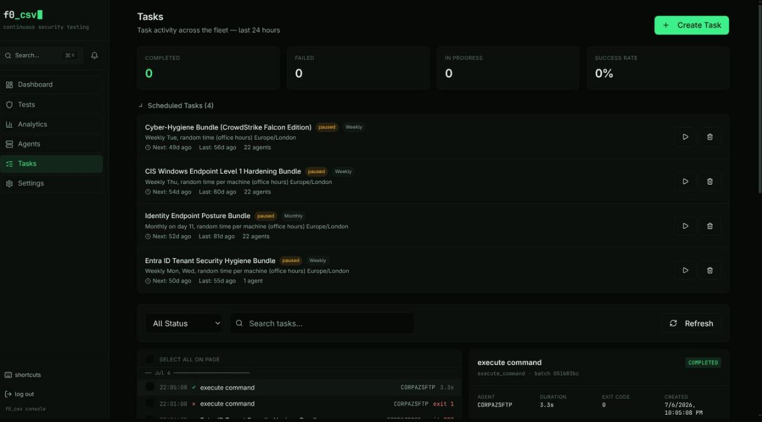Click the green checkmark on the 22:05:08 task
This screenshot has width=762, height=422.
(x=194, y=387)
